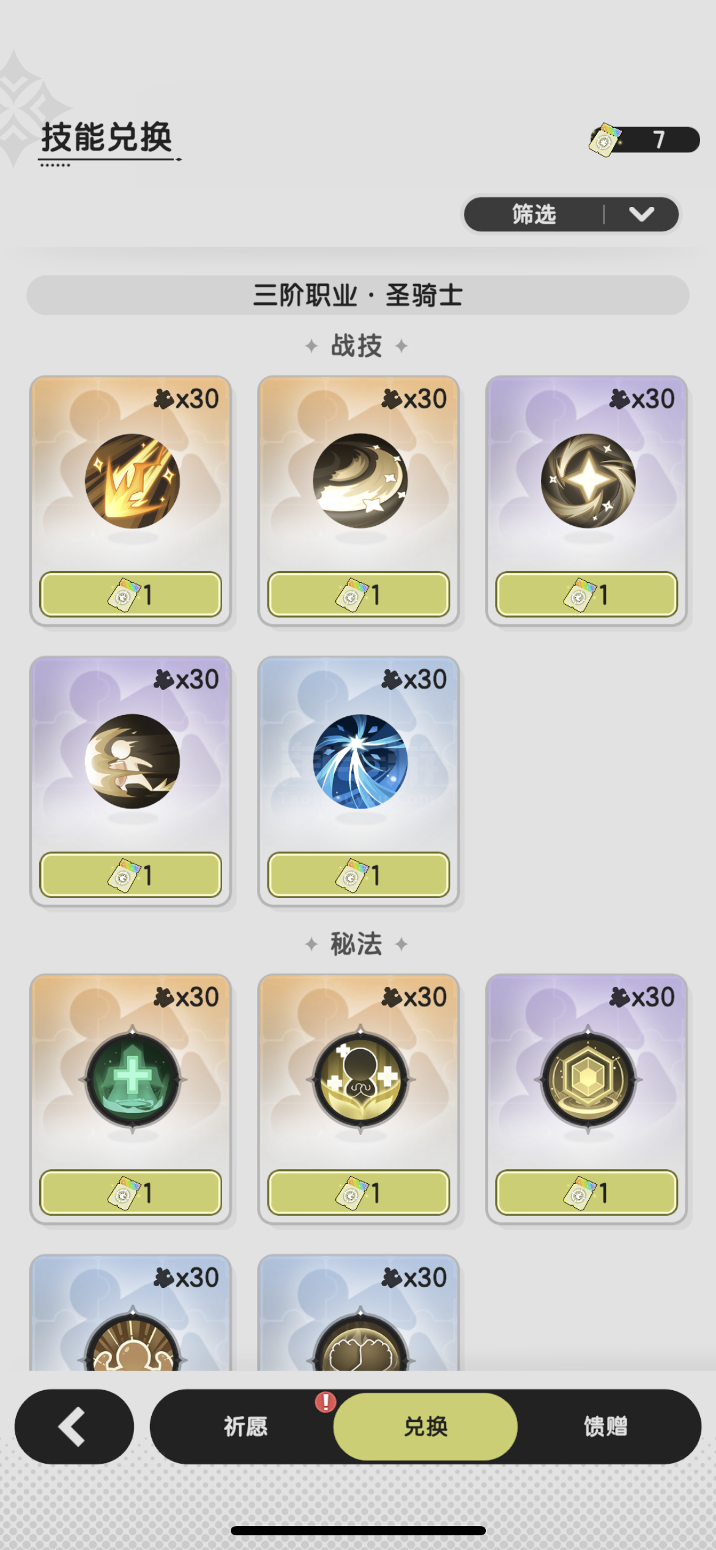Viewport: 716px width, 1550px height.
Task: Select the green cross healing skill icon
Action: pos(132,1080)
